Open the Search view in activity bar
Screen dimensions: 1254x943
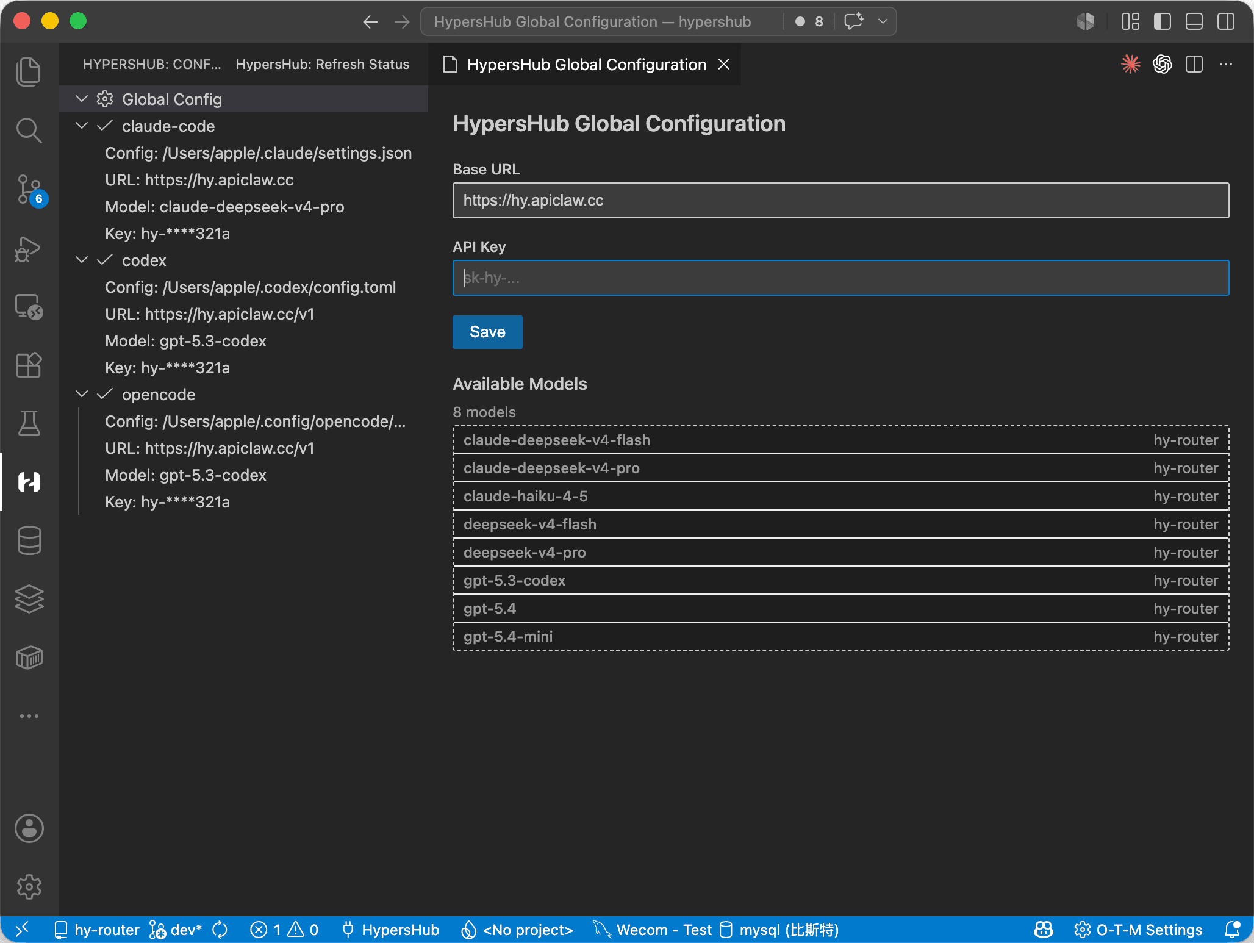pyautogui.click(x=29, y=130)
